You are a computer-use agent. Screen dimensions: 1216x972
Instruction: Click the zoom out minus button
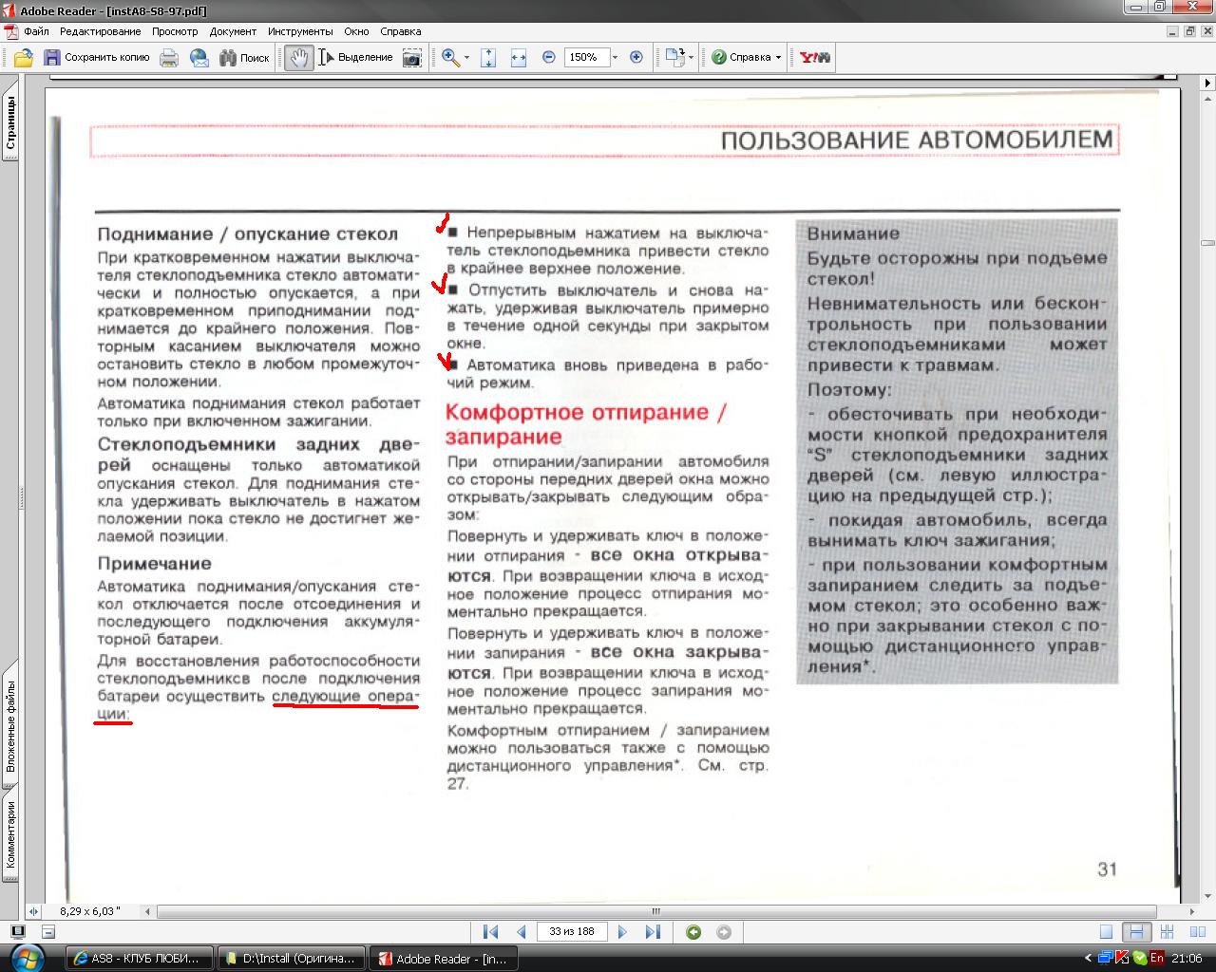[548, 58]
